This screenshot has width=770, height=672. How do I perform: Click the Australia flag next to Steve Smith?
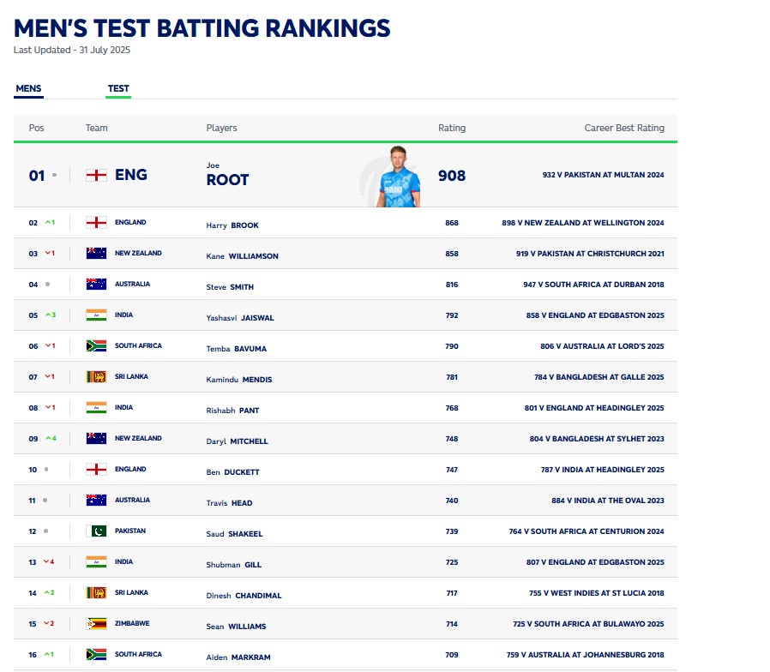(96, 285)
